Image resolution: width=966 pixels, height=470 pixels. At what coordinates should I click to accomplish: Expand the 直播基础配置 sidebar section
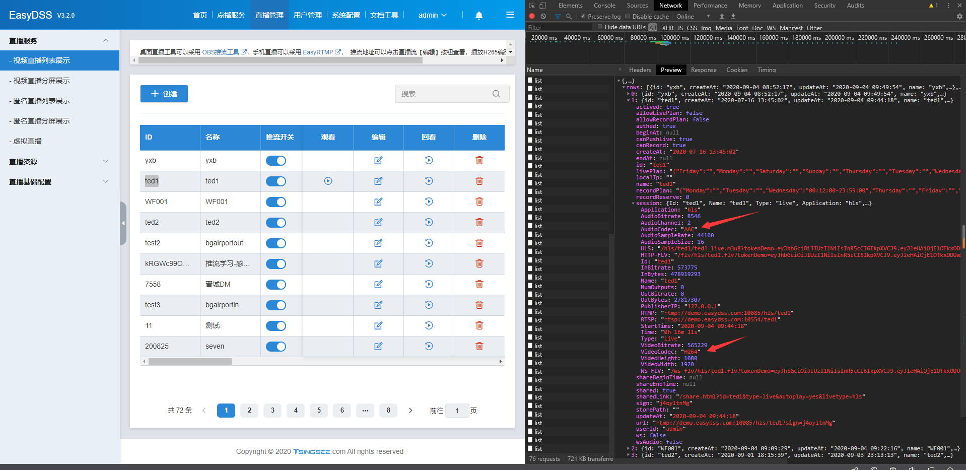pyautogui.click(x=59, y=181)
